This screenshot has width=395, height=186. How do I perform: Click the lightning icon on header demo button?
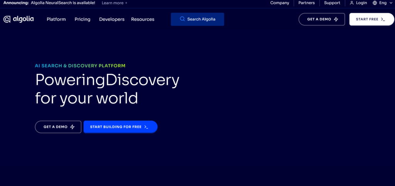pyautogui.click(x=336, y=19)
